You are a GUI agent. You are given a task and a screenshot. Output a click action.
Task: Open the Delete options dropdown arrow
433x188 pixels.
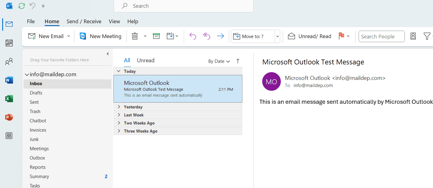point(145,36)
